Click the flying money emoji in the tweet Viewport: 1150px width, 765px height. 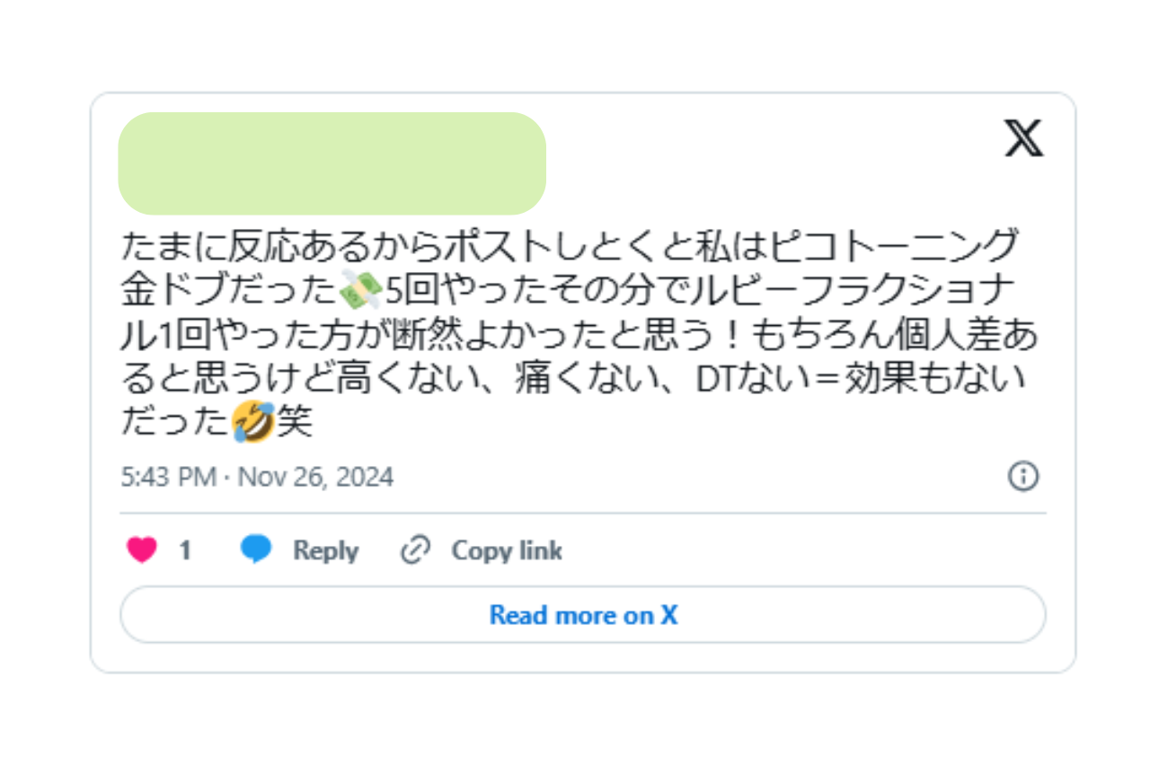362,289
